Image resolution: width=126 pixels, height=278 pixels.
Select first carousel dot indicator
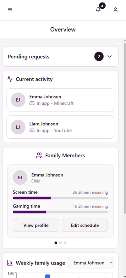56,243
